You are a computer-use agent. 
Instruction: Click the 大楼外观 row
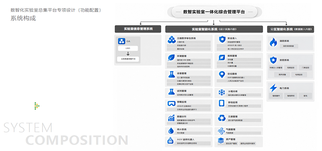(189, 42)
